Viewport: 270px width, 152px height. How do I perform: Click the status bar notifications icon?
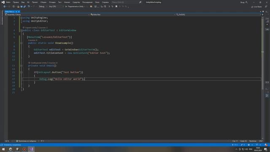[x=266, y=145]
